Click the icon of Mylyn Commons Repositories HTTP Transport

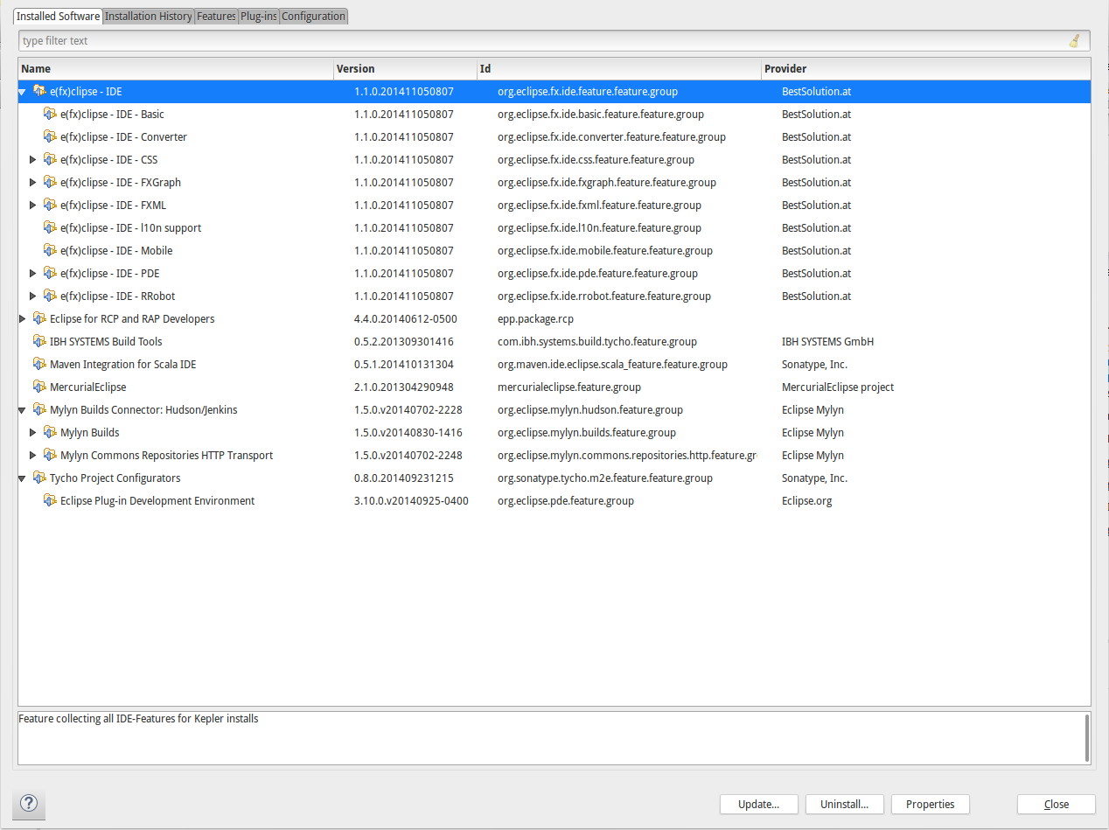[50, 455]
